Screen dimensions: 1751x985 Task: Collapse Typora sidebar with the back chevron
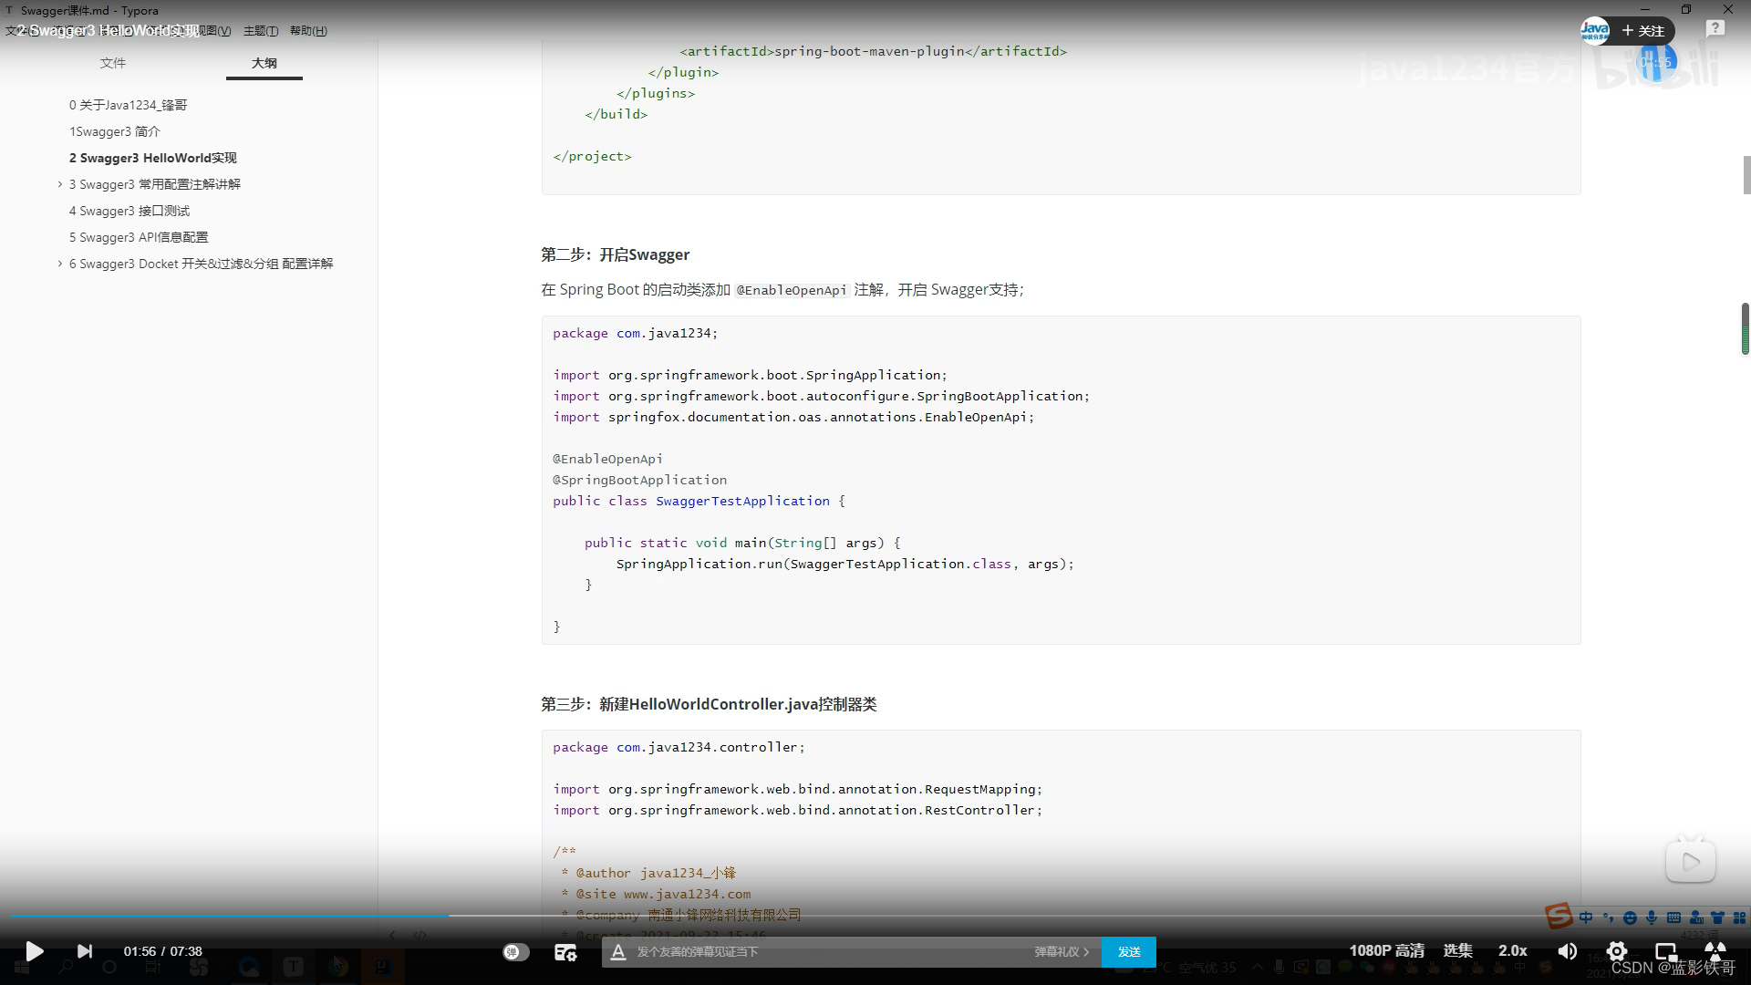click(392, 935)
